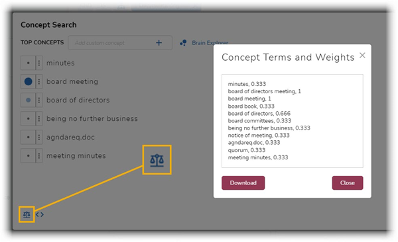Open options dots for minutes concept
Viewport: 398px width, 242px height.
[39, 63]
